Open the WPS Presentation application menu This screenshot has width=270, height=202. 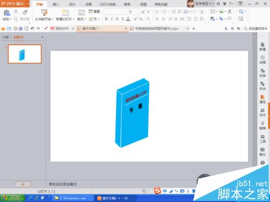(15, 4)
